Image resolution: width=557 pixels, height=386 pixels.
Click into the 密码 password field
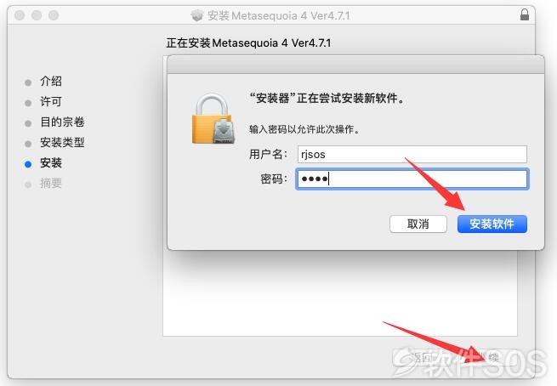[412, 179]
